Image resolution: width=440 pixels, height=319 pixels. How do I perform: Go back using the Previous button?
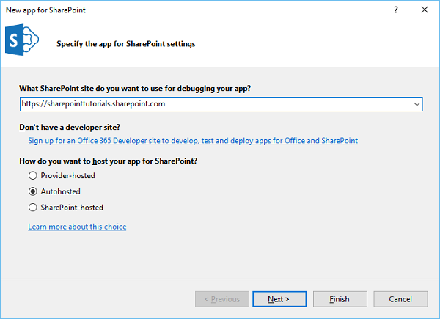(x=221, y=299)
